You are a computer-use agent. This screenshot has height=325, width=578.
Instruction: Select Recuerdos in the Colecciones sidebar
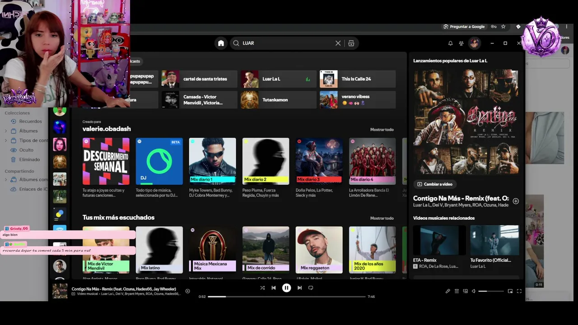pos(27,121)
